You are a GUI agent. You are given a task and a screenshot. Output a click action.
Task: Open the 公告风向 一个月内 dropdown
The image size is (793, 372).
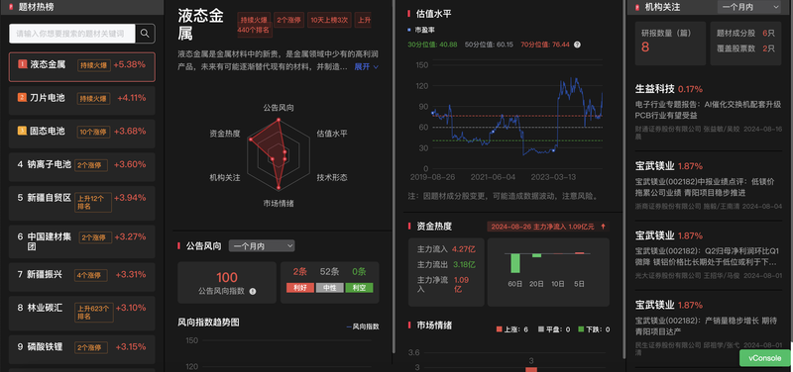point(262,245)
